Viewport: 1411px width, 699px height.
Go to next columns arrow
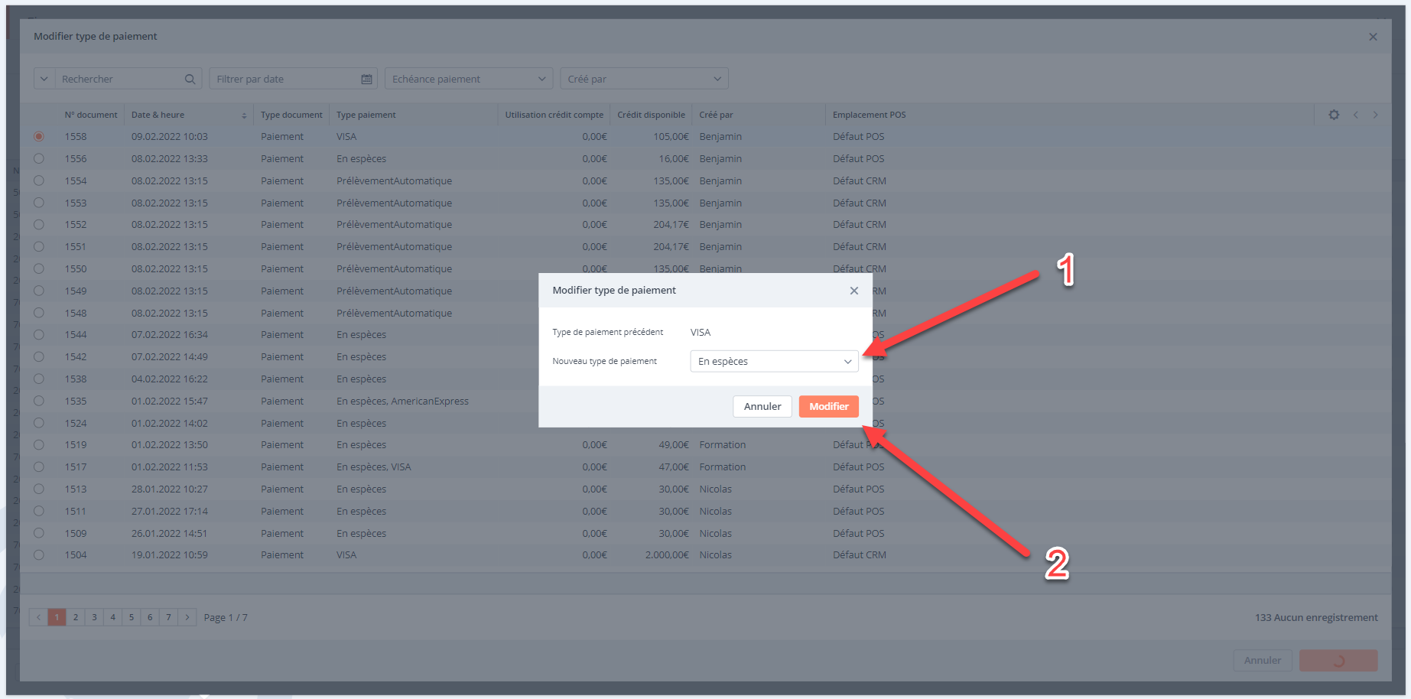1375,115
